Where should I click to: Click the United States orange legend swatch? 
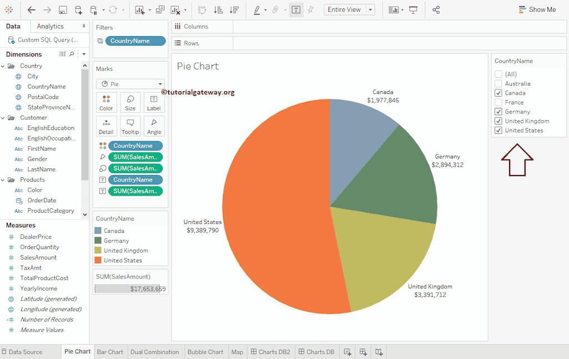click(x=98, y=260)
